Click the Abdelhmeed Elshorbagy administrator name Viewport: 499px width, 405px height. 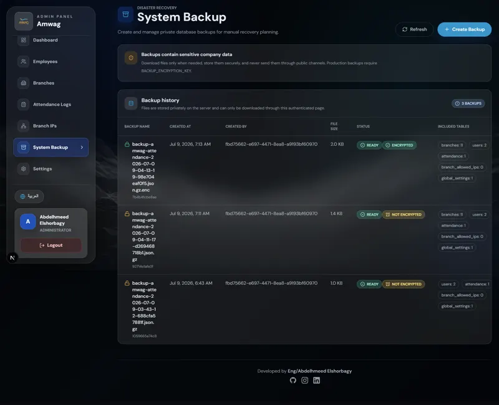[54, 220]
